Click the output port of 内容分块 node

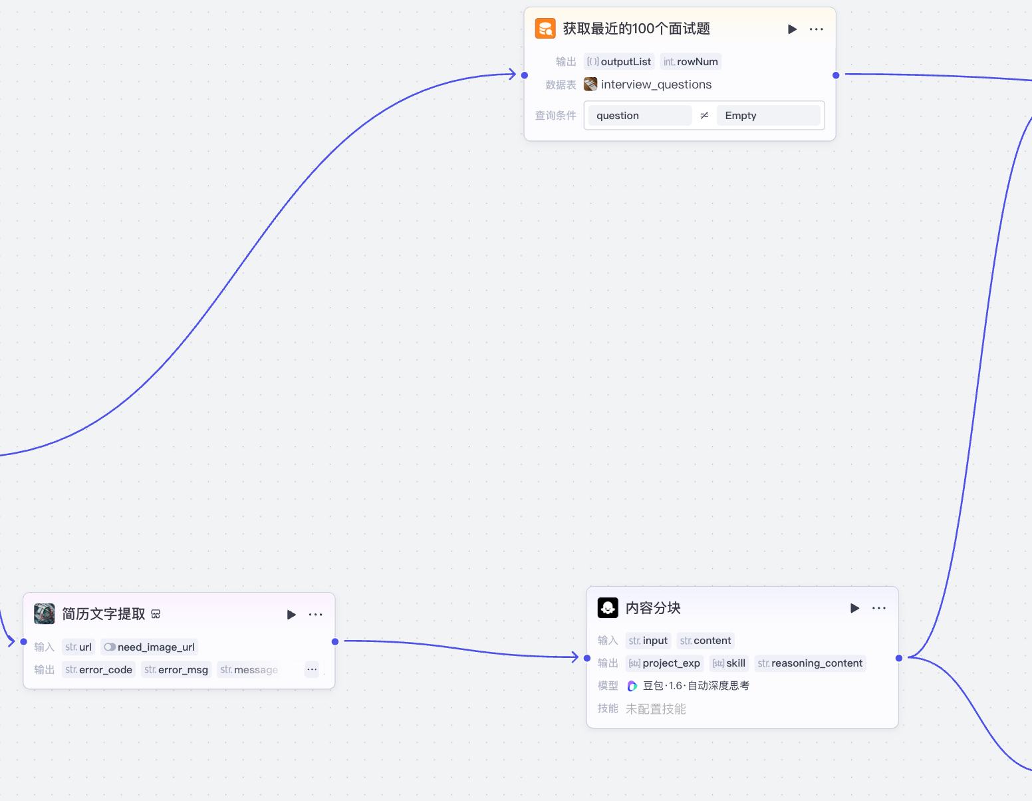[899, 658]
